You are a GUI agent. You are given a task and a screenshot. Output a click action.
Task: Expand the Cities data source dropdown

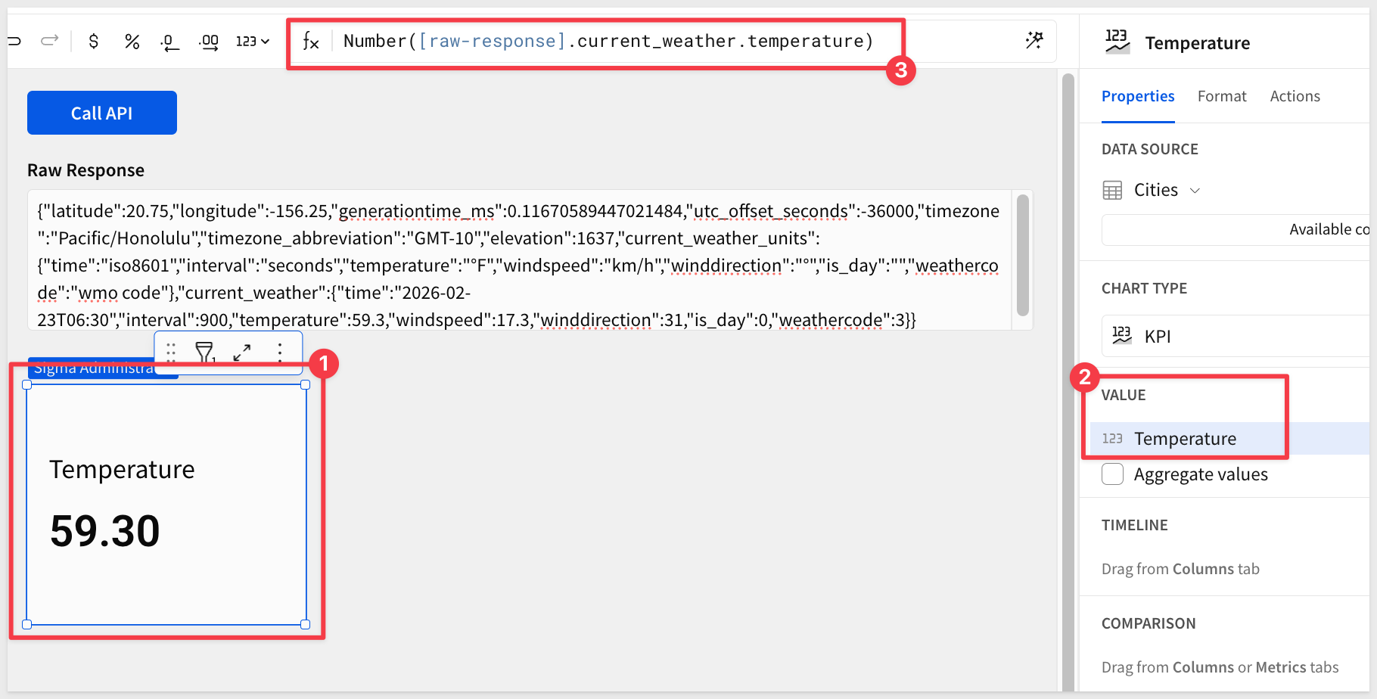click(1195, 190)
